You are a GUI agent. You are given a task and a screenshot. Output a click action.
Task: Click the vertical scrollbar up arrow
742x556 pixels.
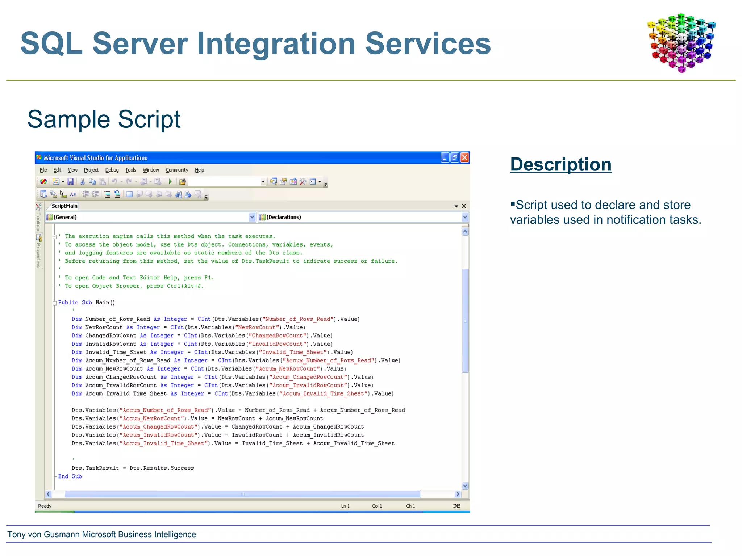click(x=465, y=232)
